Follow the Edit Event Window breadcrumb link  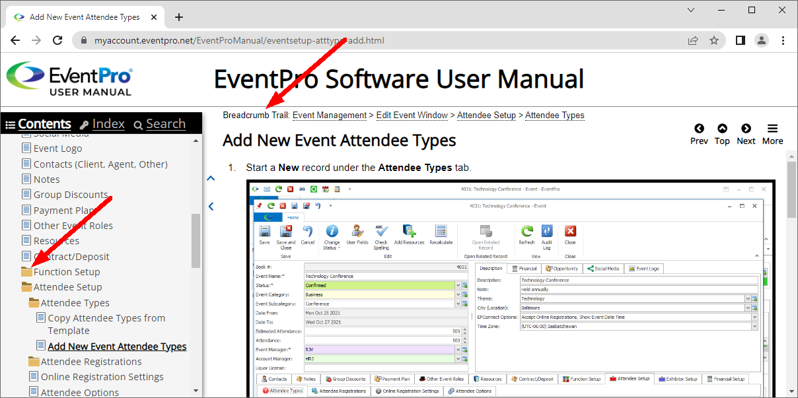412,115
